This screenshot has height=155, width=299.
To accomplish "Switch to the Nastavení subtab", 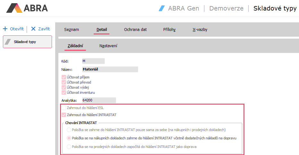I will point(108,46).
